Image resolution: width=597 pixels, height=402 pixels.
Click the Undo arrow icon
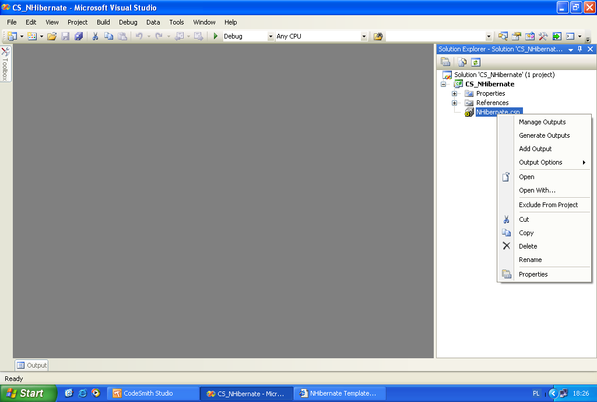(x=139, y=36)
